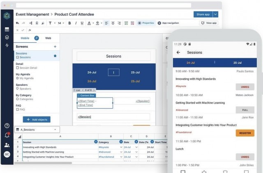Apply underline formatting from the toolbar
Screen dimensions: 263x173
point(81,23)
